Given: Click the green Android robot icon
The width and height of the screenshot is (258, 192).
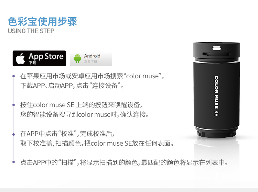Looking at the screenshot, I should [x=77, y=59].
